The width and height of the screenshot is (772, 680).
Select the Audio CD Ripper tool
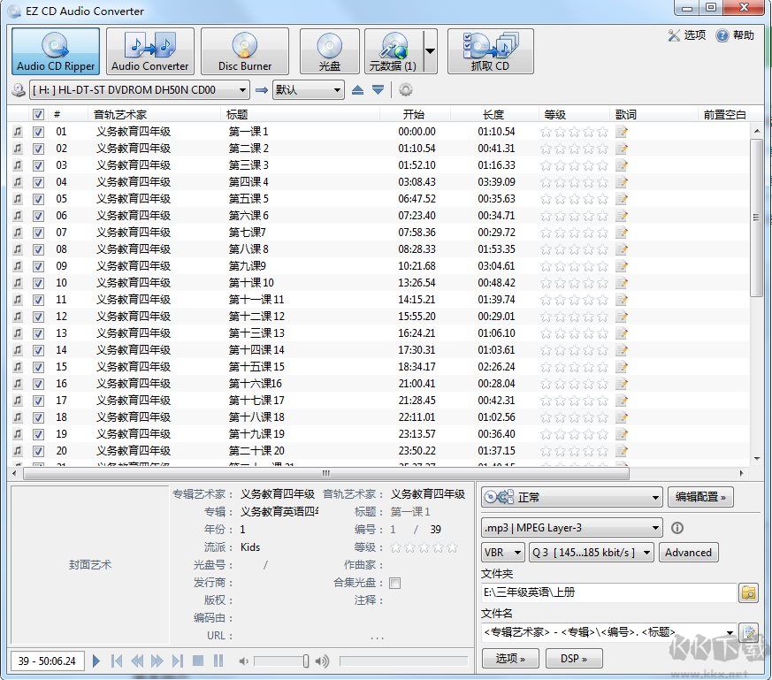click(55, 50)
